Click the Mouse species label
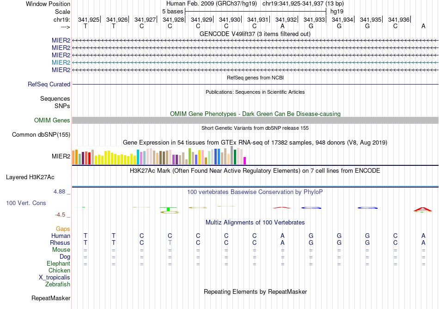The height and width of the screenshot is (309, 439). coord(61,250)
